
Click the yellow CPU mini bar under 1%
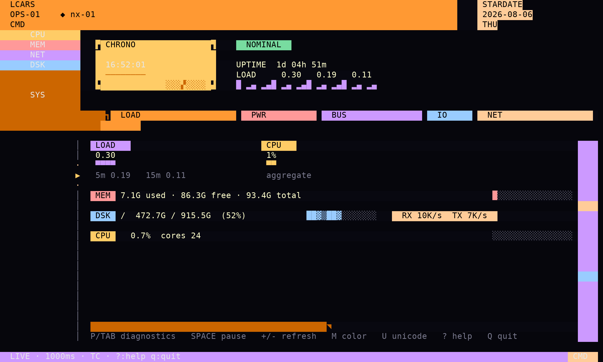(x=271, y=163)
